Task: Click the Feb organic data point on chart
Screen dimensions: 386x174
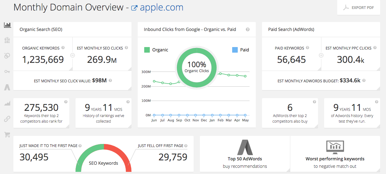Action: coord(220,74)
